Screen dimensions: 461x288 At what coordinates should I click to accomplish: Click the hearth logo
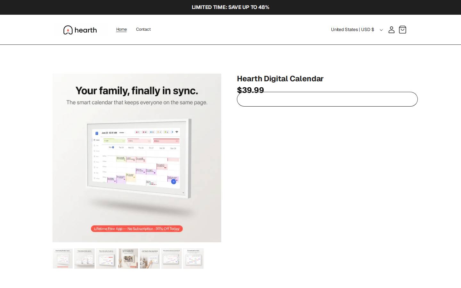(80, 30)
